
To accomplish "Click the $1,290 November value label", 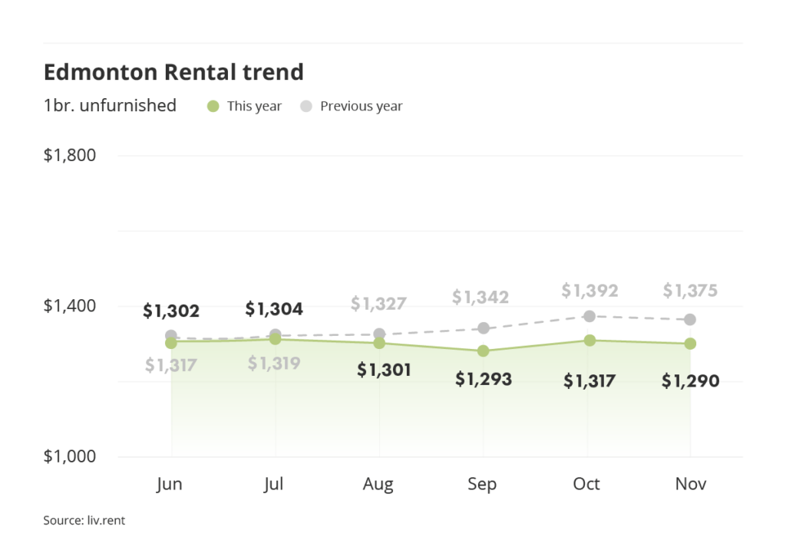I will [690, 380].
